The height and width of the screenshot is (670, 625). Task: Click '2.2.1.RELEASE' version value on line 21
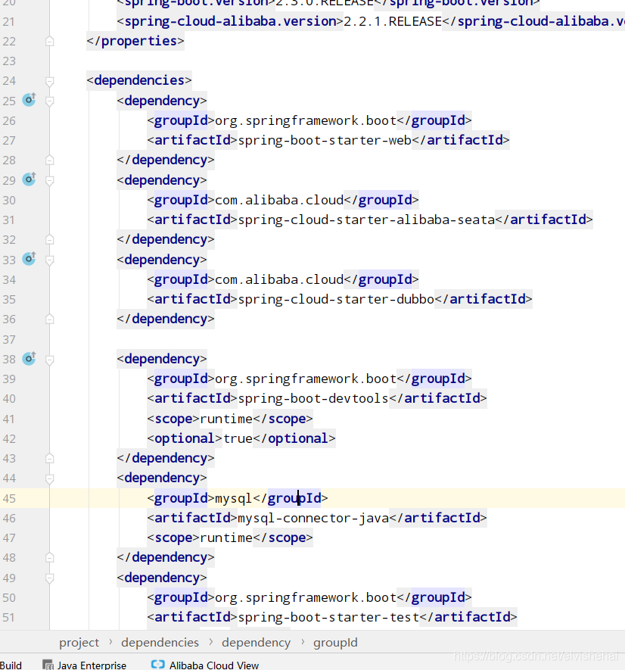(x=393, y=21)
